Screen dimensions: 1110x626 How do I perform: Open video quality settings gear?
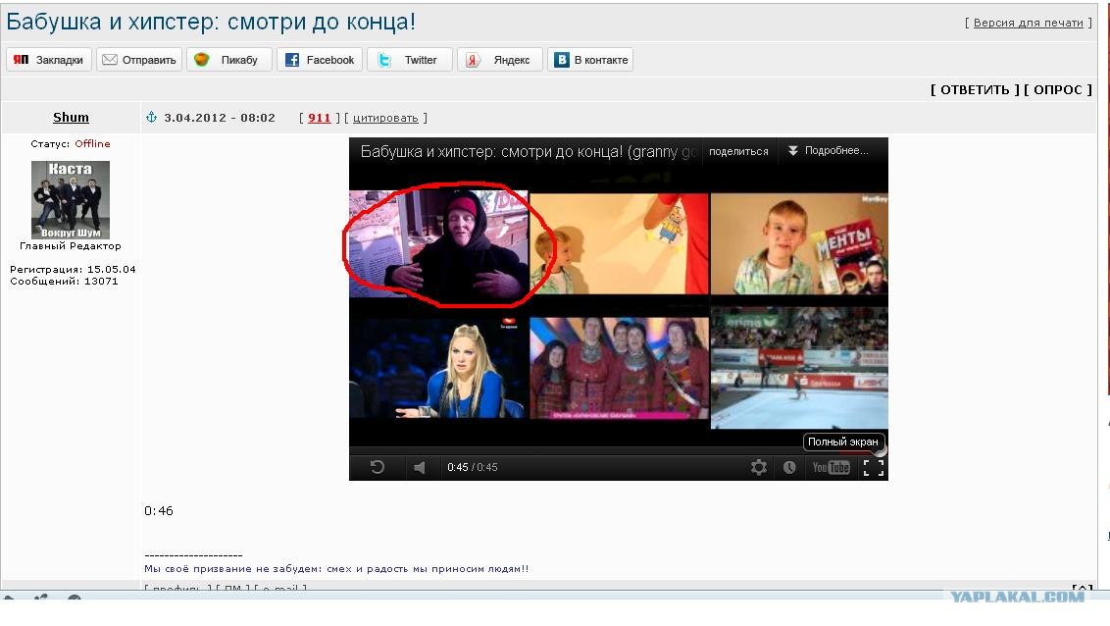coord(758,468)
